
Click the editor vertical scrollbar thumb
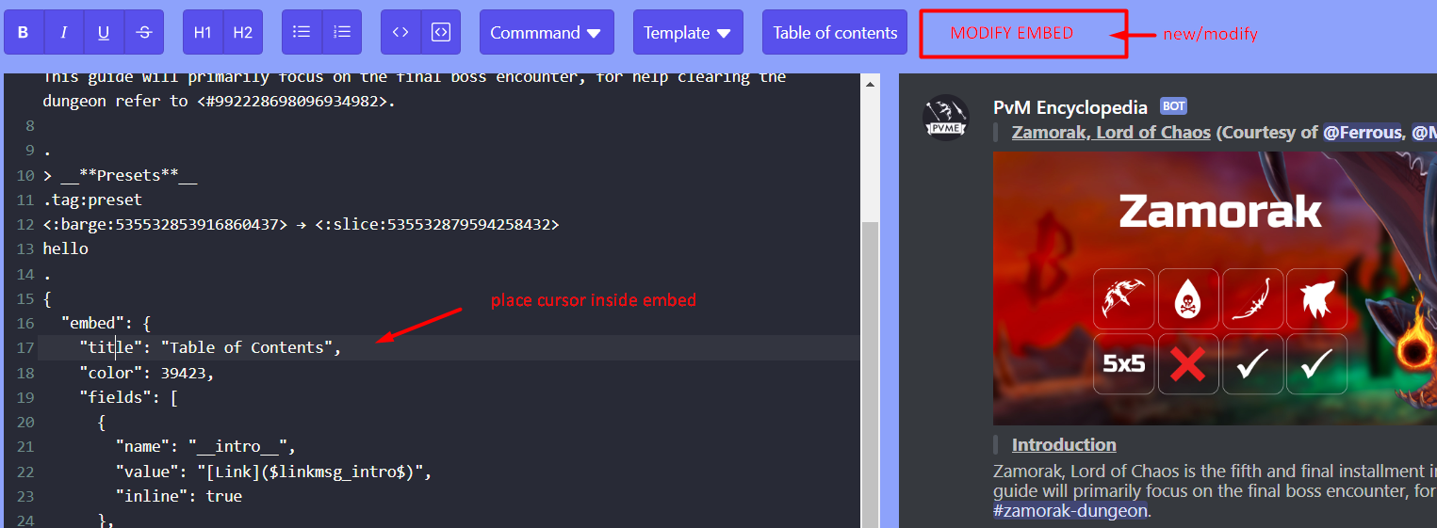click(870, 376)
